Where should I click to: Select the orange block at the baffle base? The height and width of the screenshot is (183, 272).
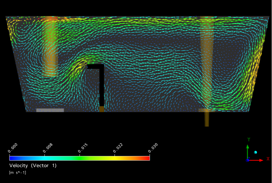coord(102,109)
